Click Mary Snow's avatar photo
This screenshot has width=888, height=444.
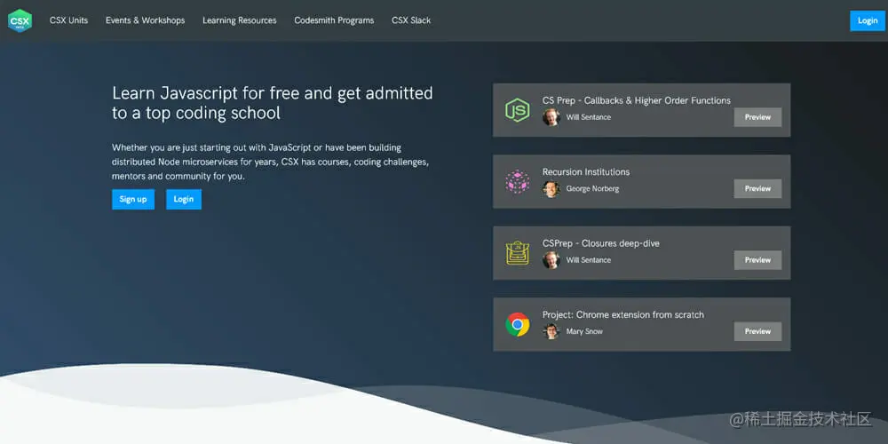(551, 331)
